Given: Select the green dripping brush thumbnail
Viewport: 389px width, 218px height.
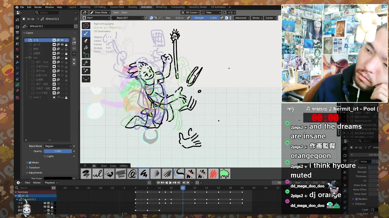Looking at the screenshot, I should (225, 173).
